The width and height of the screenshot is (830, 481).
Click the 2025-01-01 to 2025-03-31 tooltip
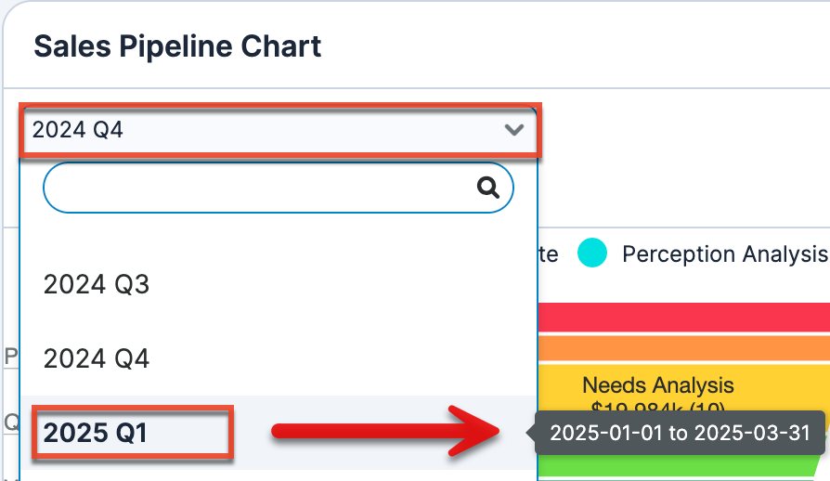point(680,433)
